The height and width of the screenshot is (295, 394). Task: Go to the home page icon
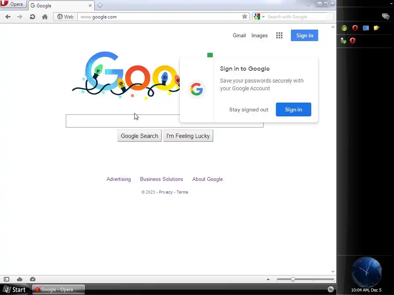[x=45, y=17]
